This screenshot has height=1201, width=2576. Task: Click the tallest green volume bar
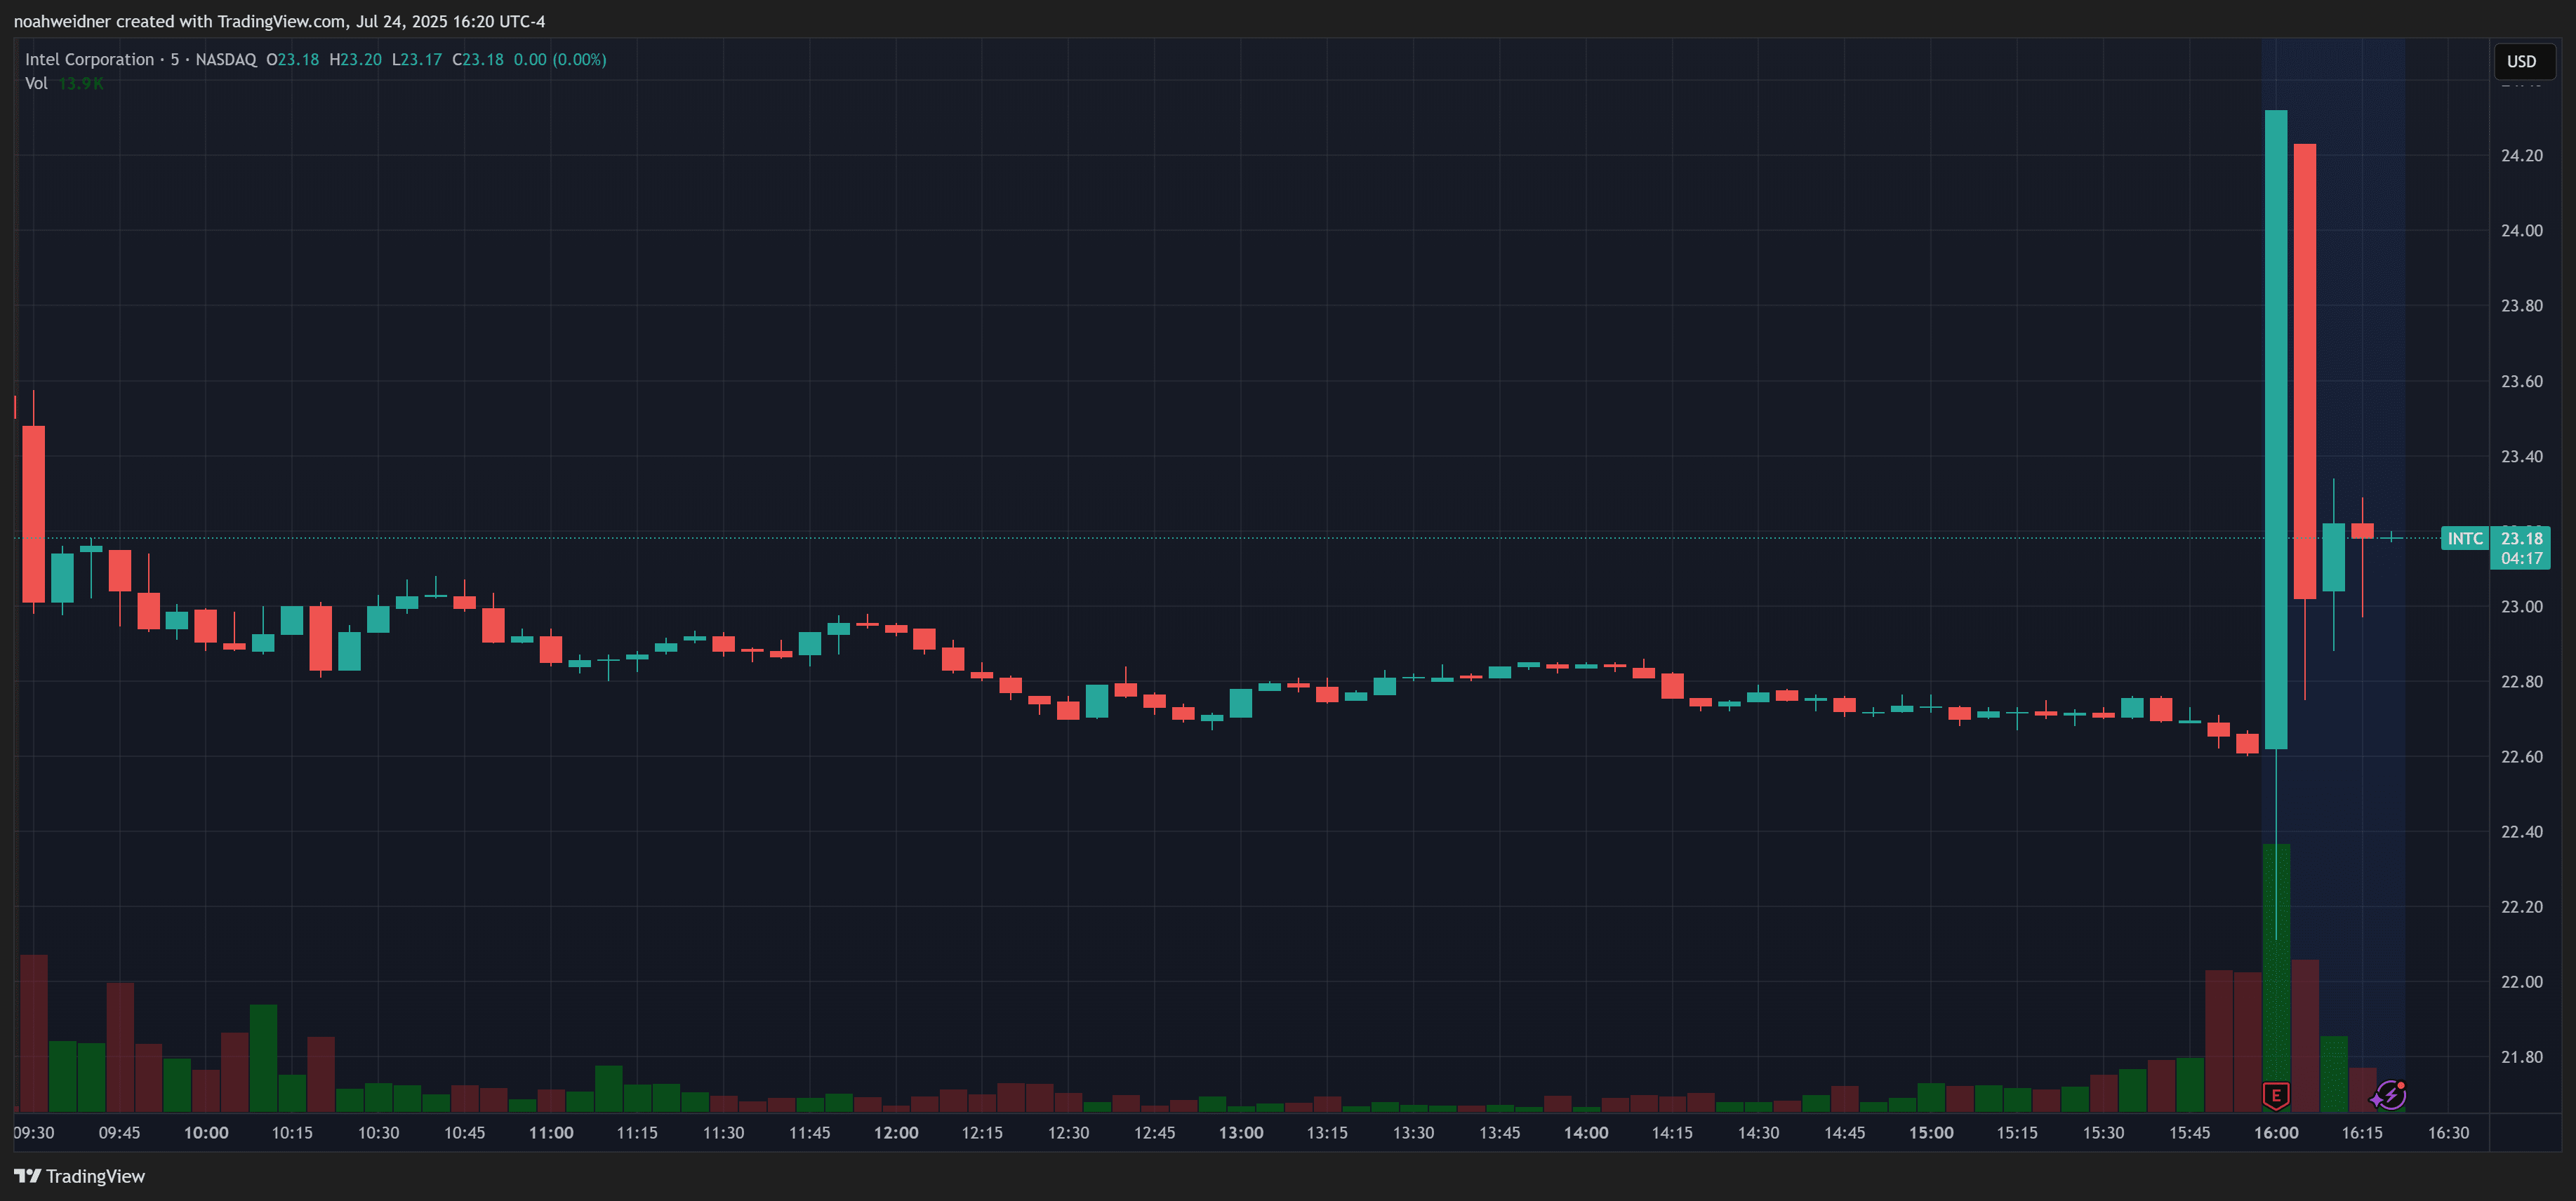pyautogui.click(x=2276, y=999)
